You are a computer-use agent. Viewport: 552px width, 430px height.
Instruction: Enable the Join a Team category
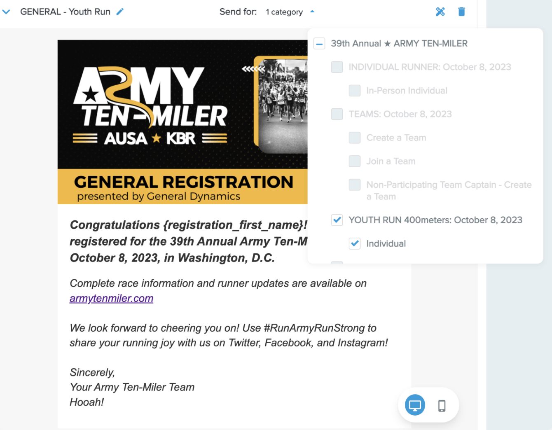(355, 161)
